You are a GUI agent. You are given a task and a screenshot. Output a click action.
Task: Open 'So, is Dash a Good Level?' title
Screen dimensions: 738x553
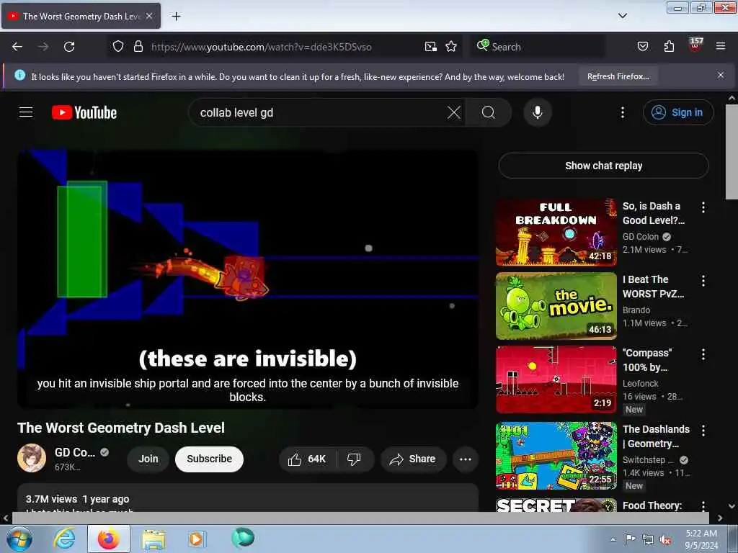pos(653,213)
